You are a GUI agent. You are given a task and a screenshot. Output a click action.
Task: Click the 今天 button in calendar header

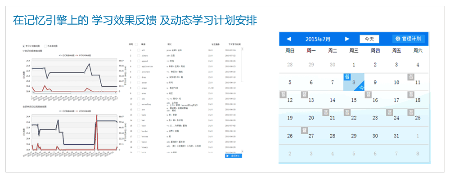369,39
